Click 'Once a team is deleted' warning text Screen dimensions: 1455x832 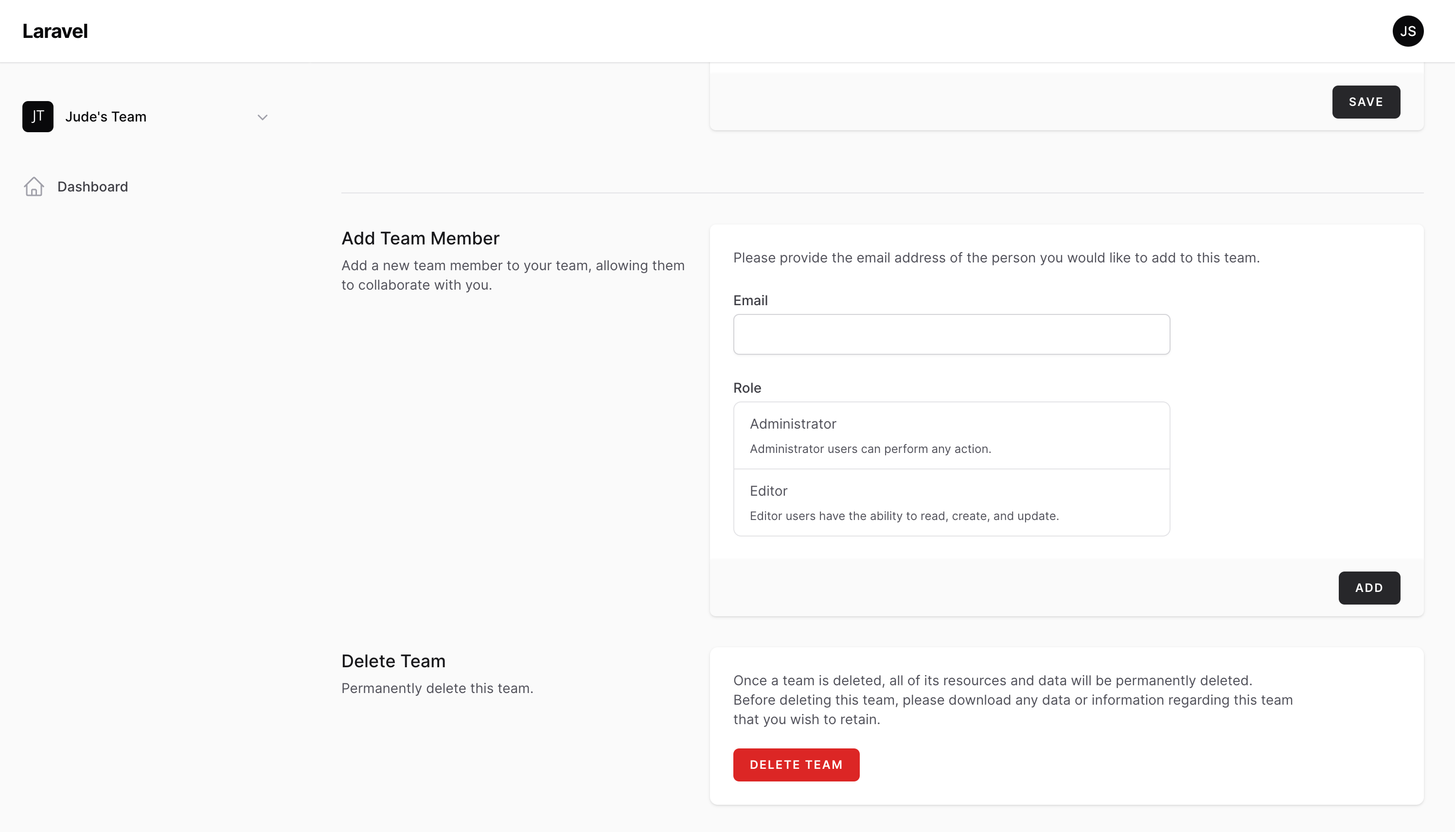point(1012,700)
